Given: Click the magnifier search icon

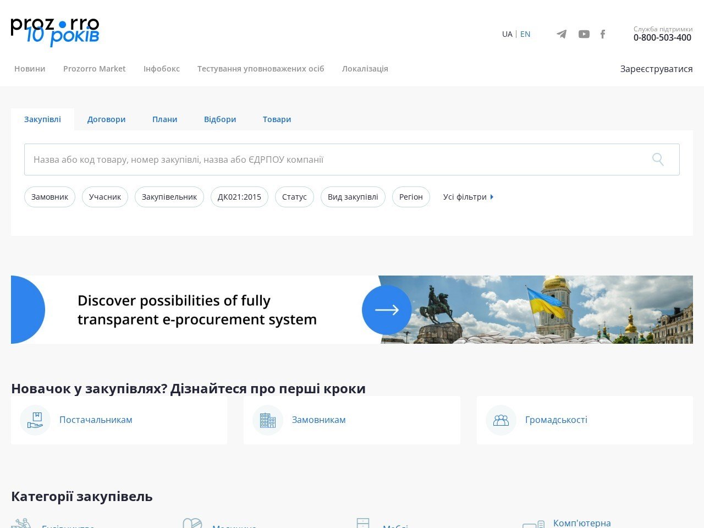Looking at the screenshot, I should [658, 159].
